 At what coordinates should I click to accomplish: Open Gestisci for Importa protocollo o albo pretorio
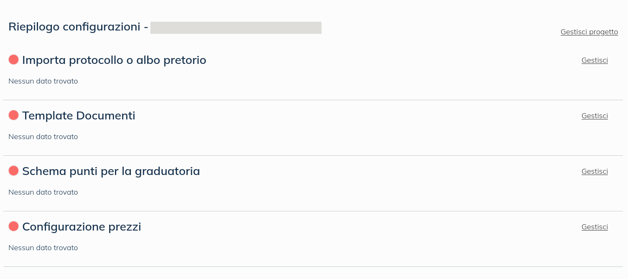point(595,60)
